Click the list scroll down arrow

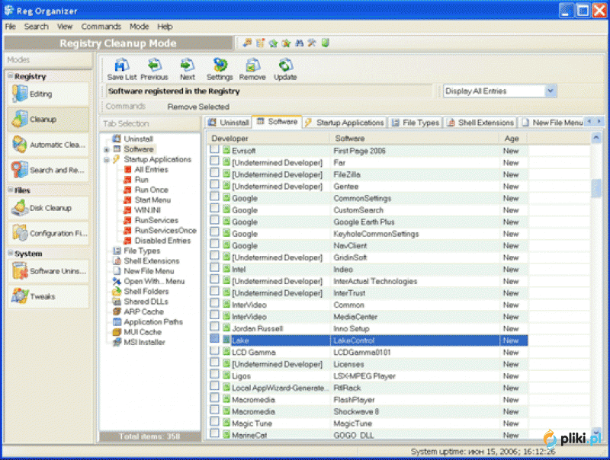[596, 433]
